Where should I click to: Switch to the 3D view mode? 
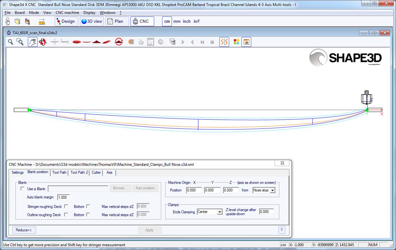pos(92,21)
